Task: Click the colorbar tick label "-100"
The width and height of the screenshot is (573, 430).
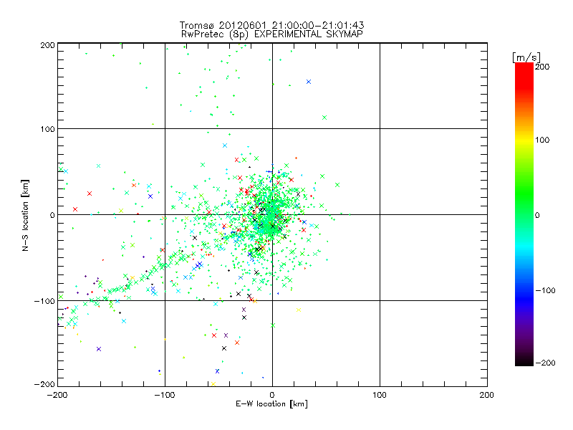Action: (x=545, y=290)
